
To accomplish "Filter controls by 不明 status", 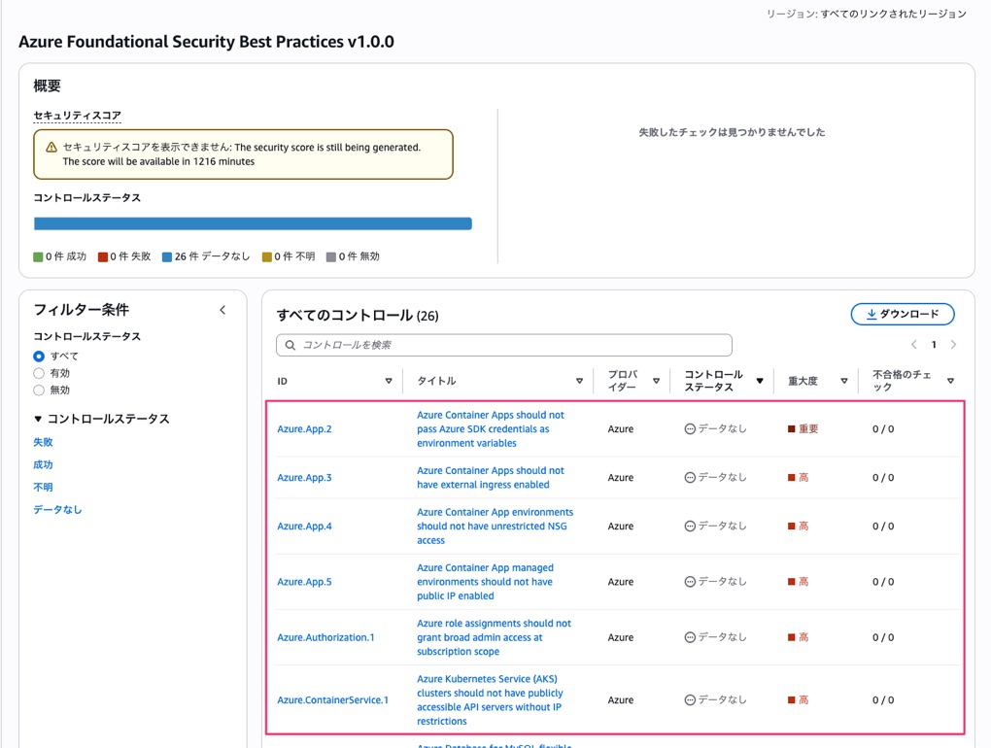I will click(x=43, y=487).
